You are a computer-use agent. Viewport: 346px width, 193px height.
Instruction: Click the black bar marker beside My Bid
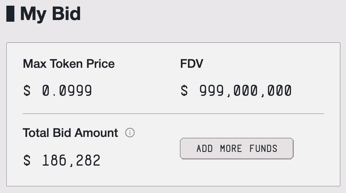pos(10,14)
